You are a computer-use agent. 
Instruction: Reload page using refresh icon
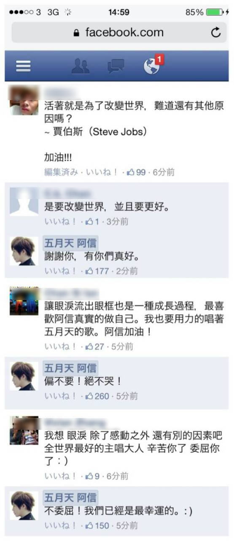click(x=216, y=33)
